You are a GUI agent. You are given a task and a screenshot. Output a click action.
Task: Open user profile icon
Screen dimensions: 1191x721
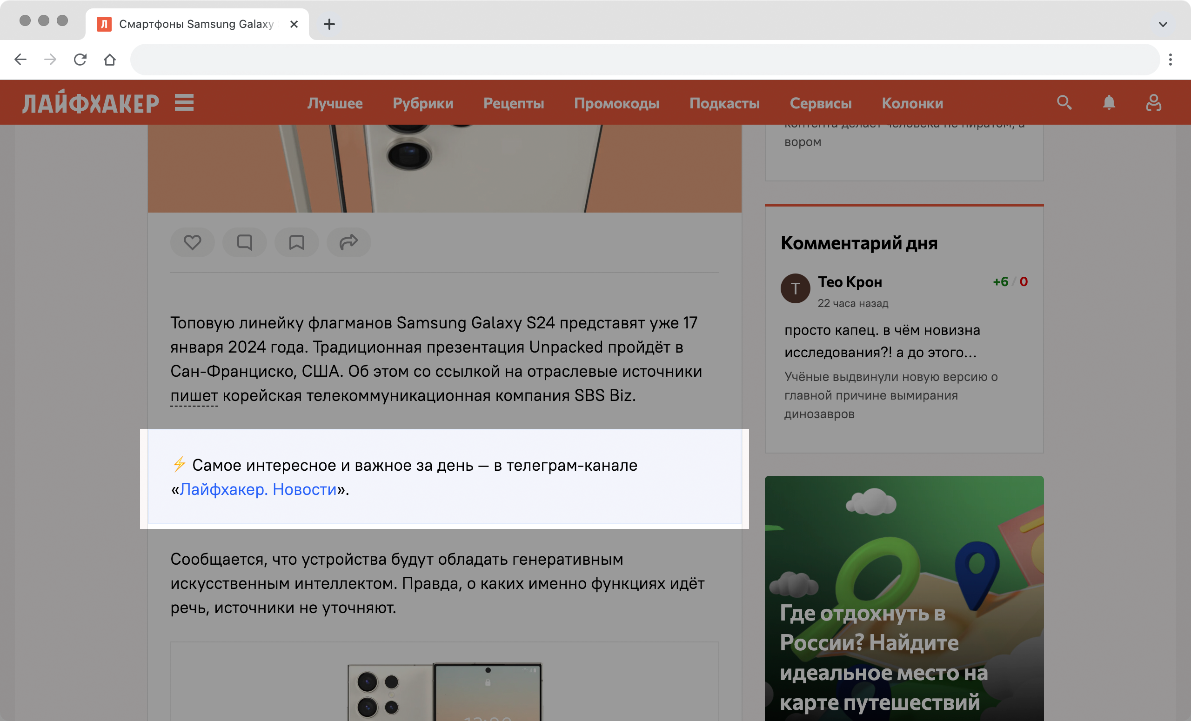1153,102
